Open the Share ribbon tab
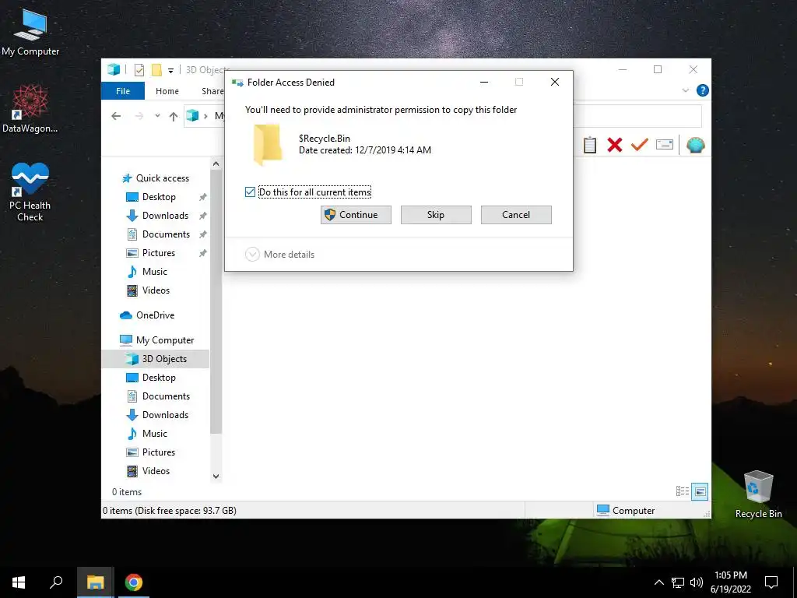This screenshot has width=797, height=598. (212, 91)
